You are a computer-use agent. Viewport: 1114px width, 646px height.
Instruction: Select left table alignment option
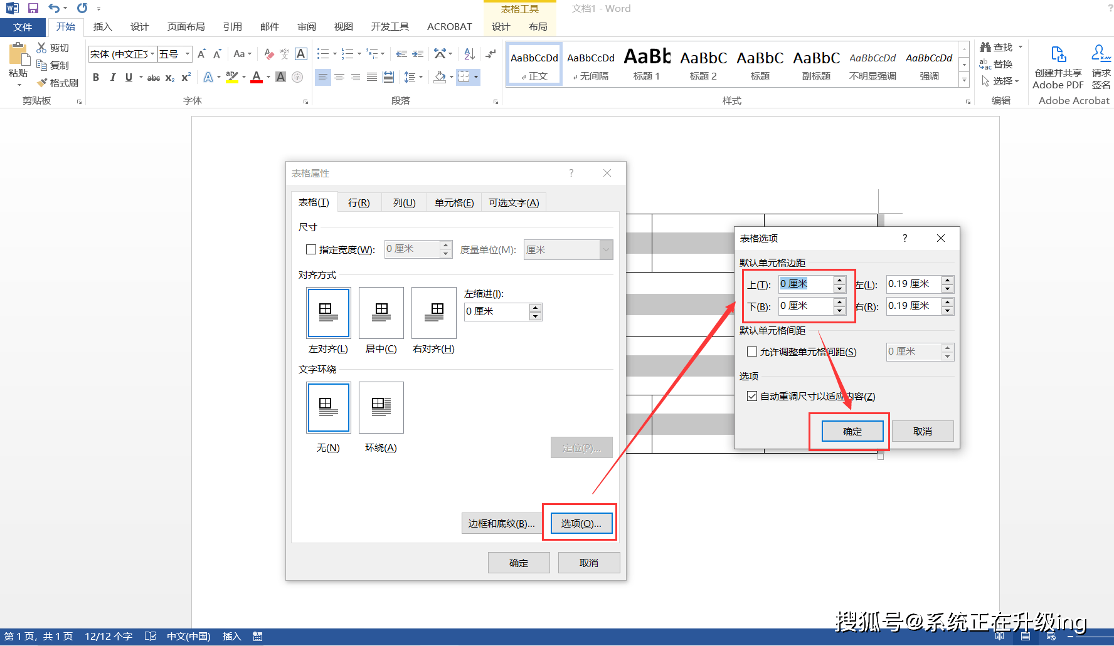[x=329, y=313]
